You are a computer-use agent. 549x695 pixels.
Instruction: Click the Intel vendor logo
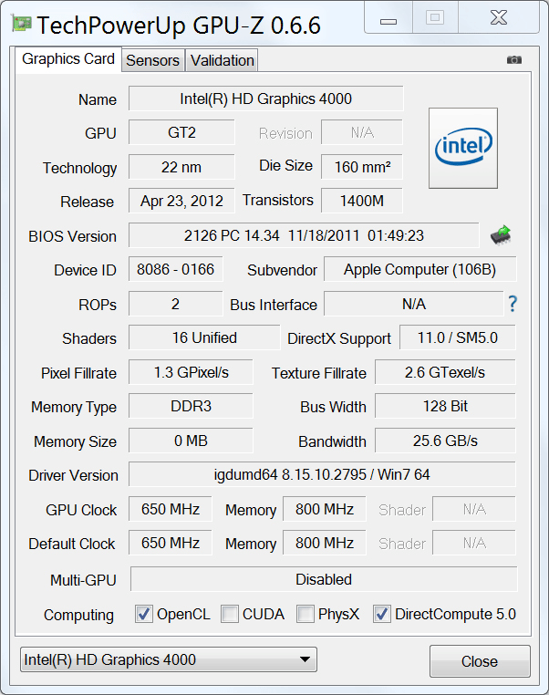pos(463,148)
